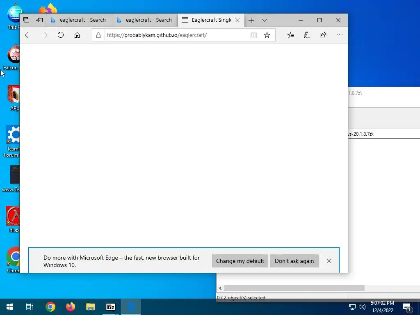Image resolution: width=420 pixels, height=315 pixels.
Task: Open a new tab with plus button
Action: (251, 20)
